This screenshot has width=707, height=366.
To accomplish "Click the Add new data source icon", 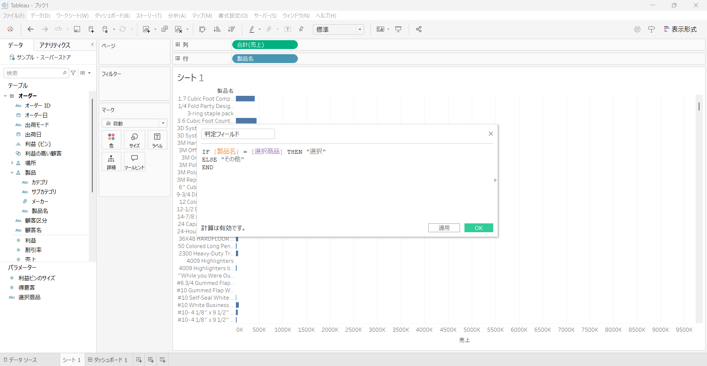I will pos(91,29).
